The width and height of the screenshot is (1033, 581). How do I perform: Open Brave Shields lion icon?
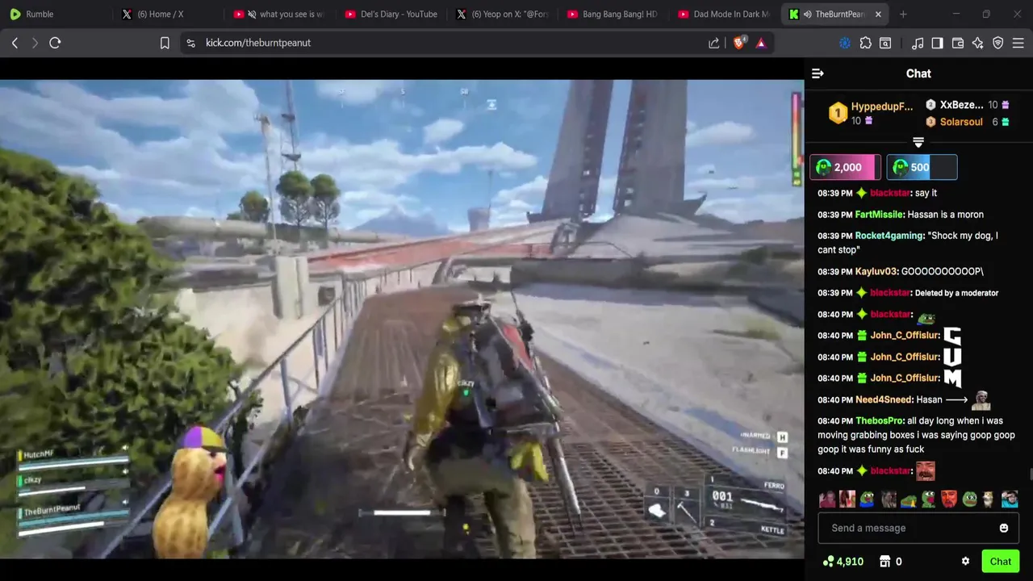(x=739, y=43)
